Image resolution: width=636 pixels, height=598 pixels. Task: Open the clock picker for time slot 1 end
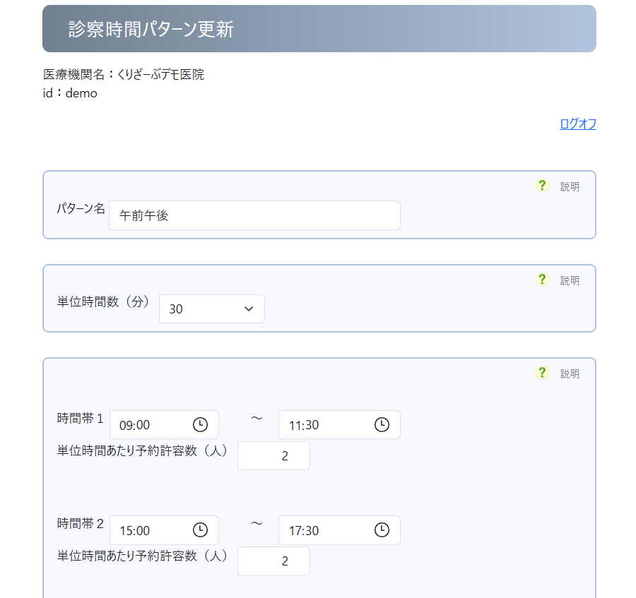point(382,424)
